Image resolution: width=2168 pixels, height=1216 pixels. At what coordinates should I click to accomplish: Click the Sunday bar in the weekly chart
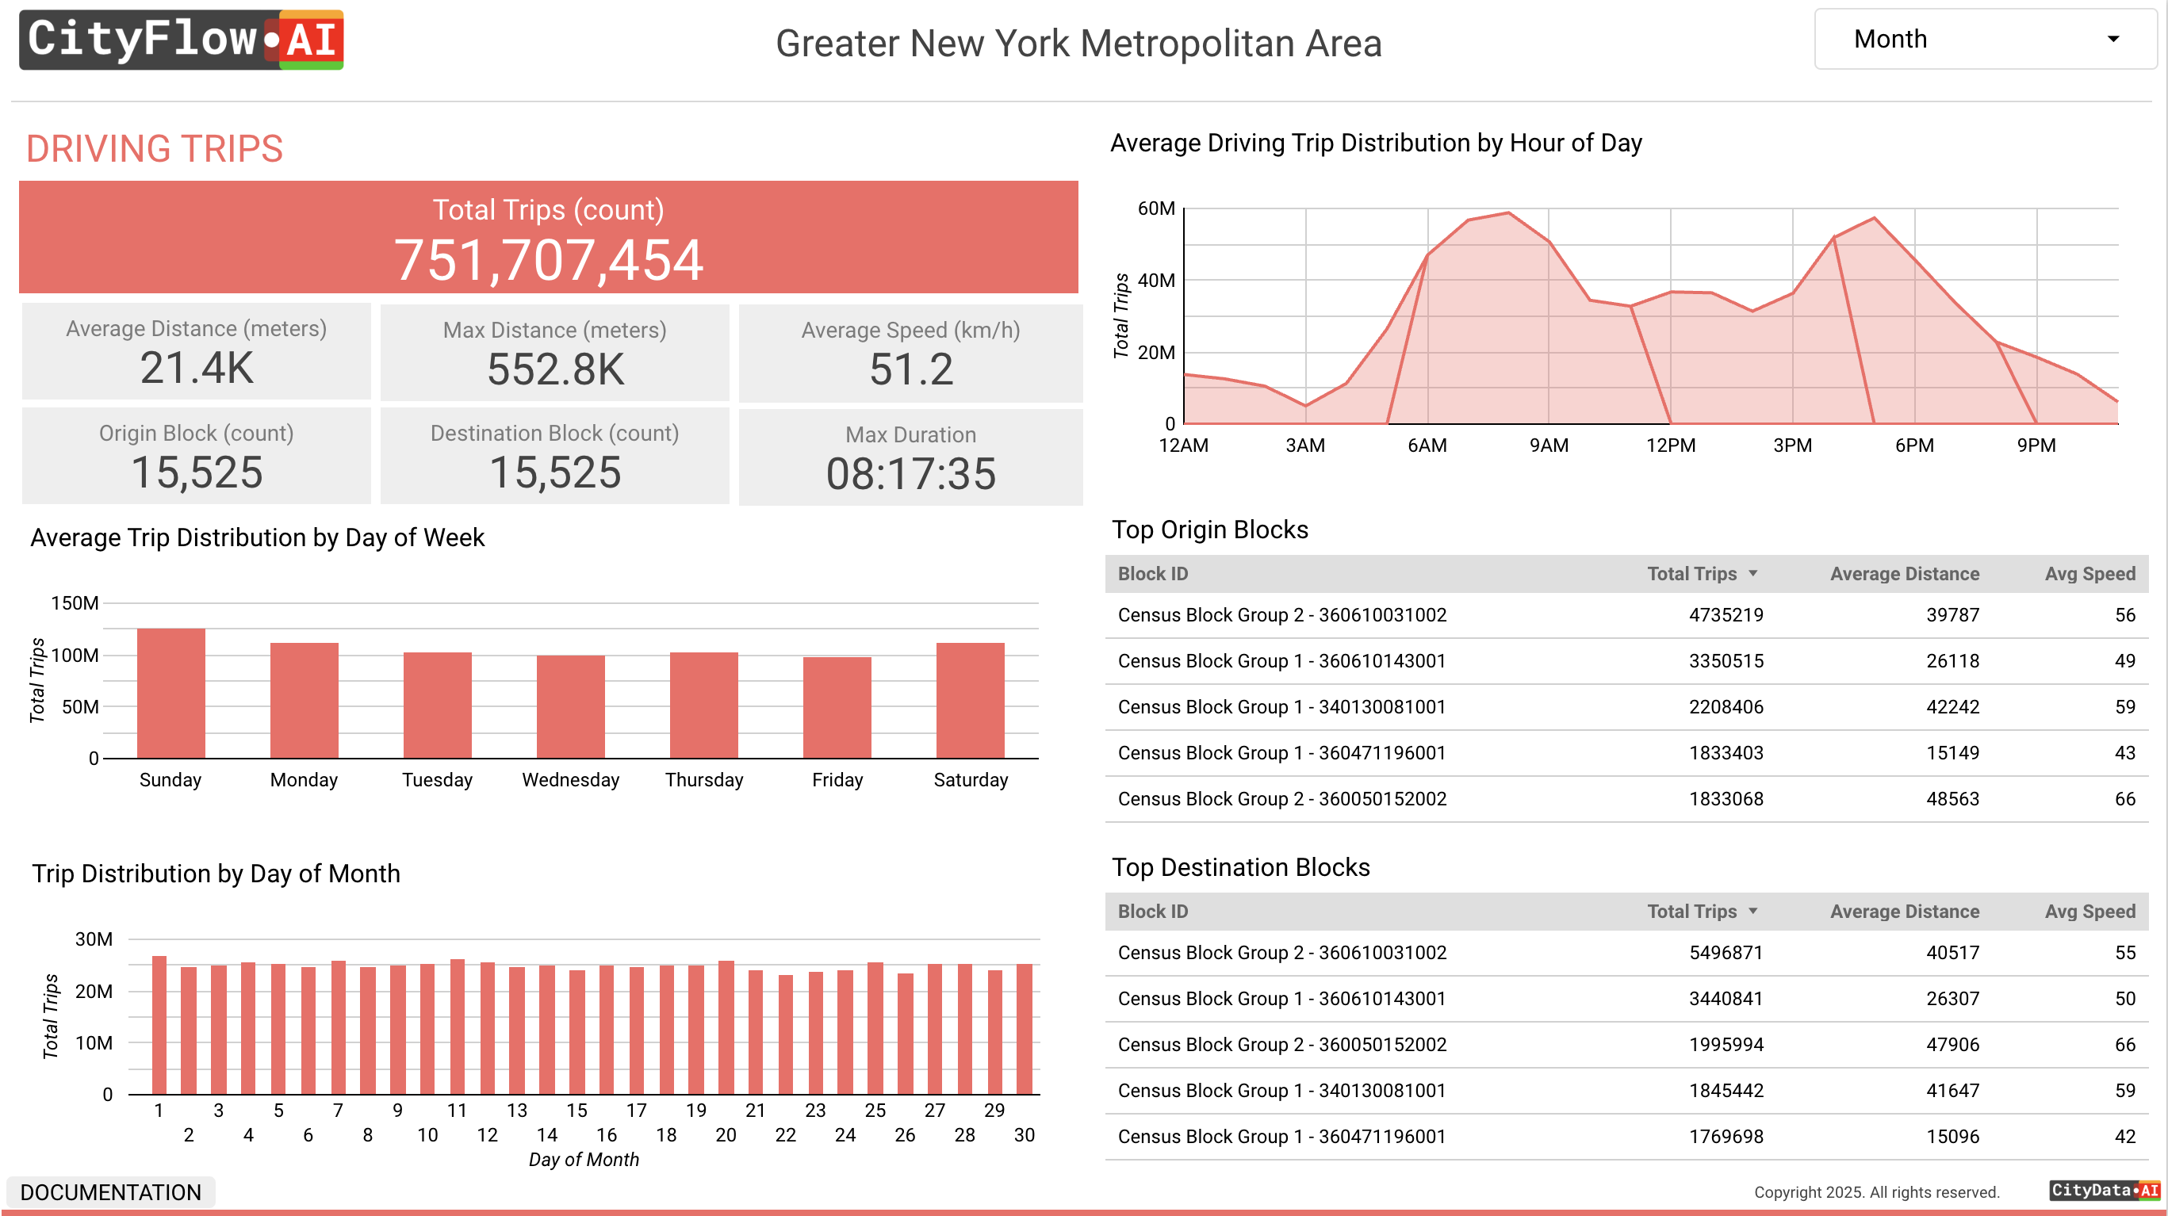170,694
